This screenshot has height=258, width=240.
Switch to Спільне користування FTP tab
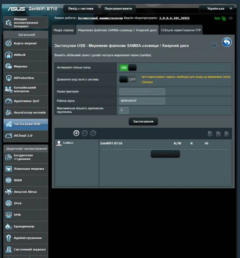[181, 30]
